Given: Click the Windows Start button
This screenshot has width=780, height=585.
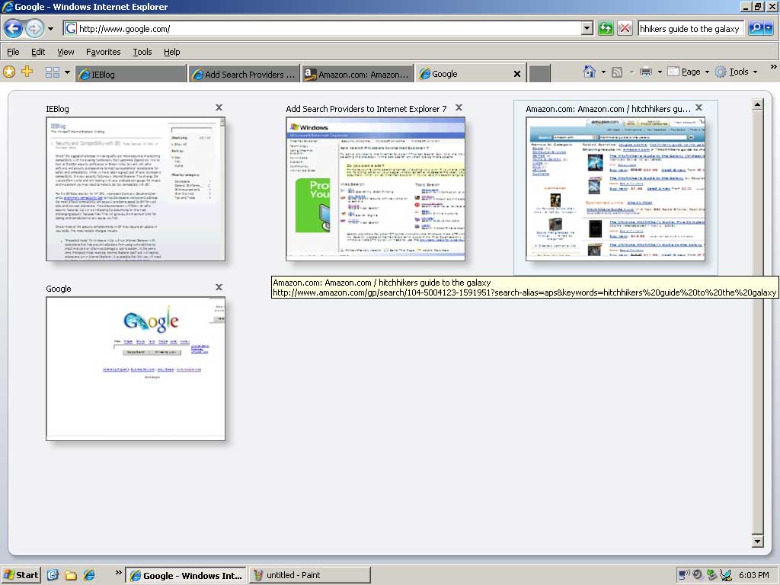Looking at the screenshot, I should (21, 575).
